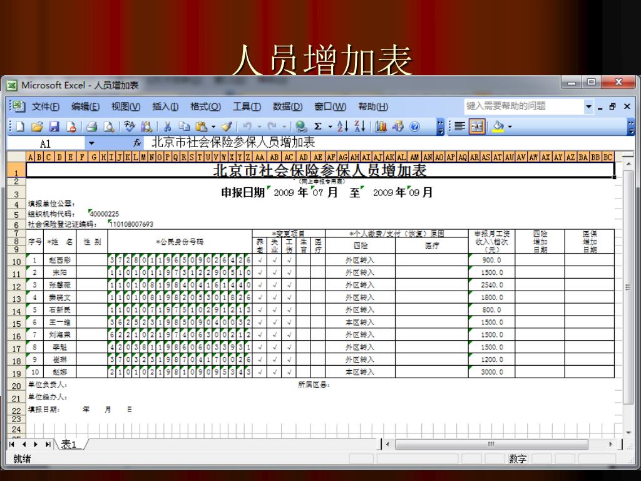
Task: Open the 工具(T) menu
Action: 247,106
